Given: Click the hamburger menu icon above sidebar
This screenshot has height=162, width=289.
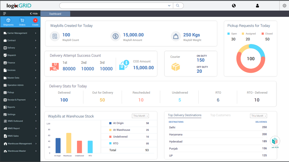Looking at the screenshot, I should (4, 13).
